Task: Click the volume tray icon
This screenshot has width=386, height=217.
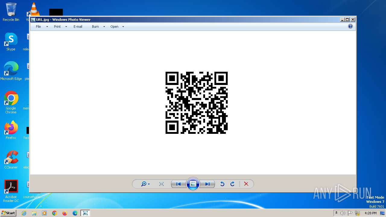Action: 343,213
